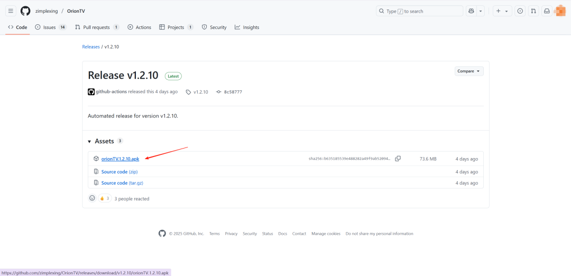Open OrionTV repository link
571x276 pixels.
click(76, 11)
